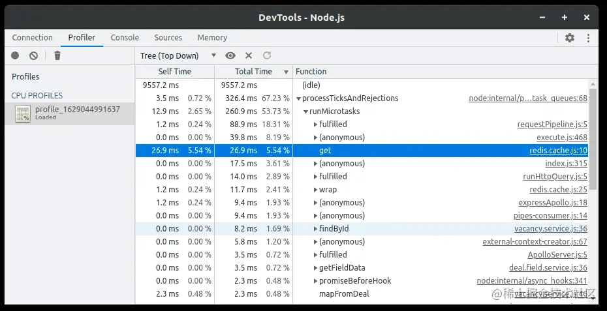Viewport: 607px width, 311px height.
Task: Sort by Total Time column header
Action: [253, 71]
